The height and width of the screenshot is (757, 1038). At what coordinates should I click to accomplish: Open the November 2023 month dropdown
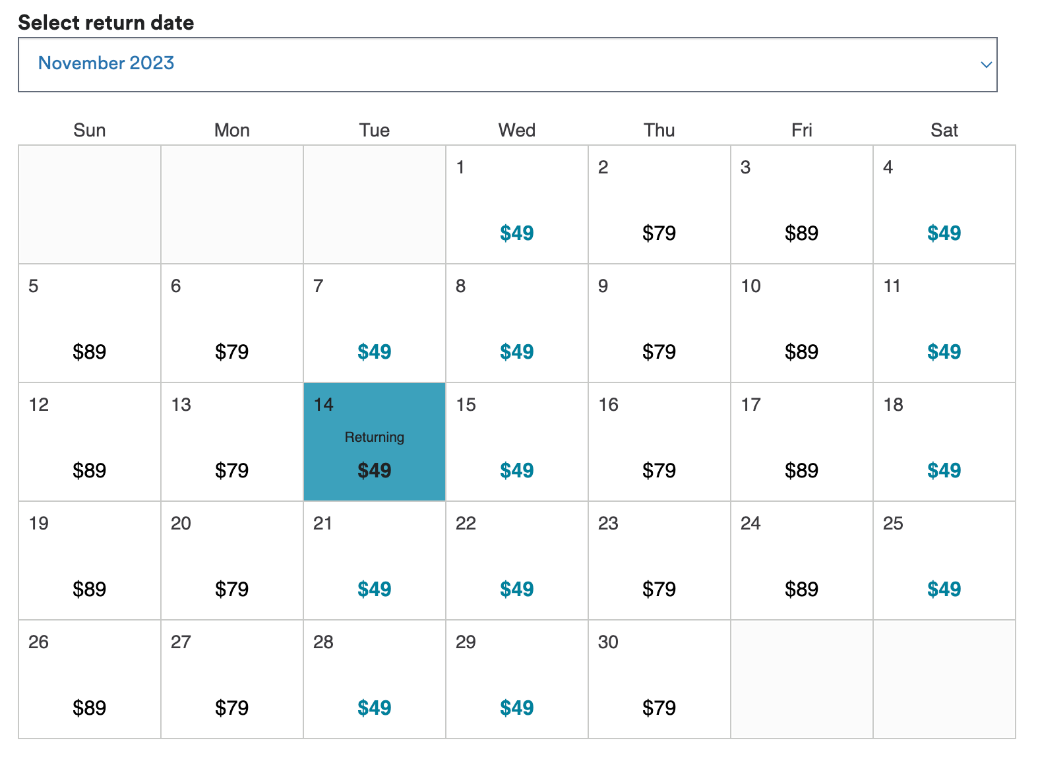point(506,64)
